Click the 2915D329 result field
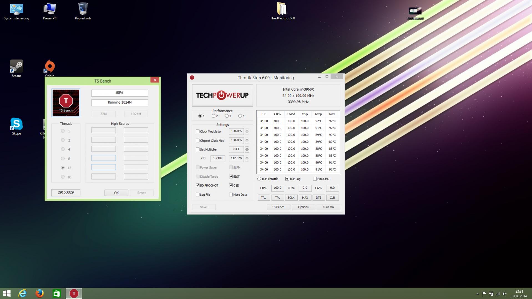This screenshot has height=299, width=532. pos(66,193)
